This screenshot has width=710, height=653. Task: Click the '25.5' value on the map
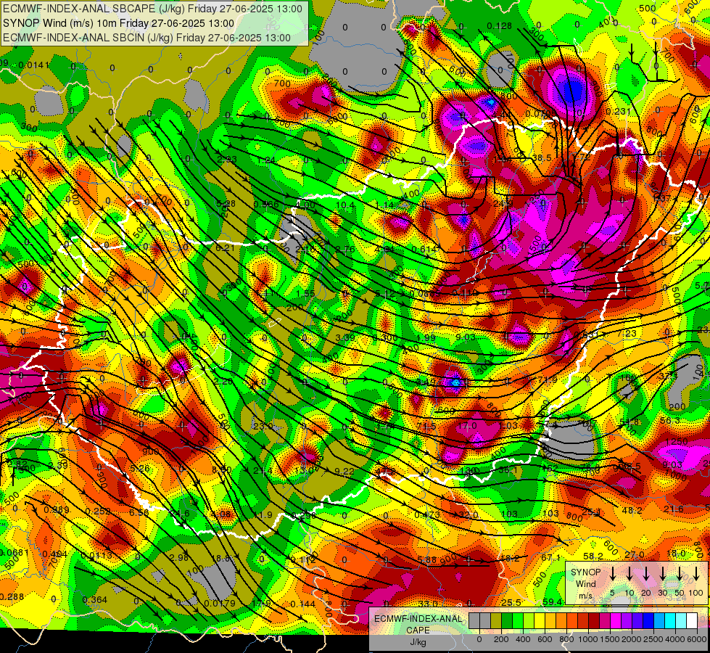[511, 603]
